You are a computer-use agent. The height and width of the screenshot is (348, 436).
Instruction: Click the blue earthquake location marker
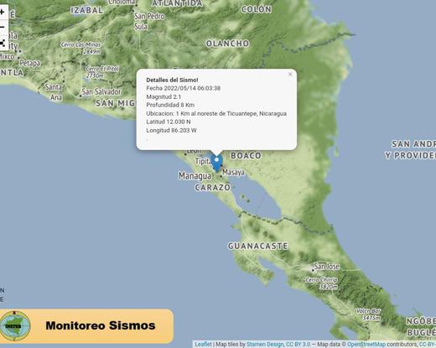216,163
